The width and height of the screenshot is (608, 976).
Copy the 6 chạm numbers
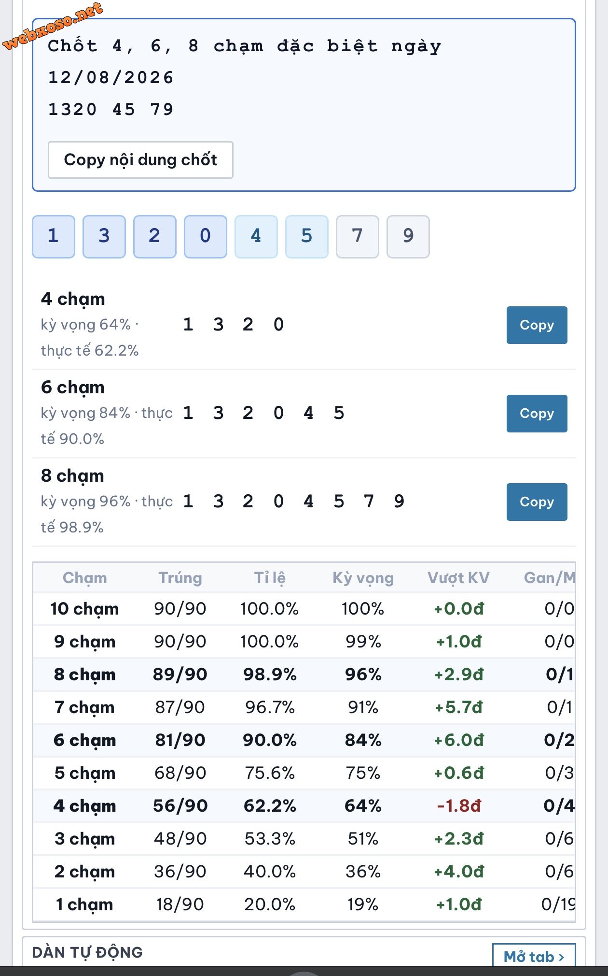[x=537, y=414]
